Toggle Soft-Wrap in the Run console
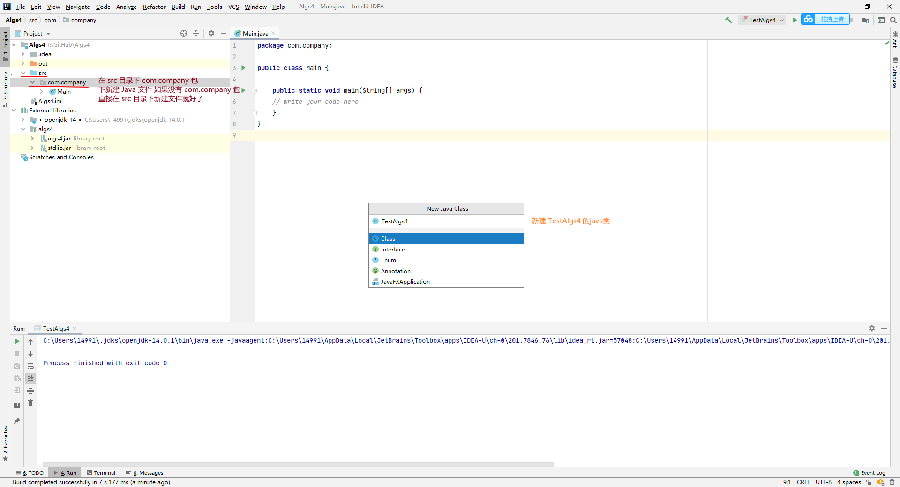Screen dimensions: 900x487 pos(30,366)
